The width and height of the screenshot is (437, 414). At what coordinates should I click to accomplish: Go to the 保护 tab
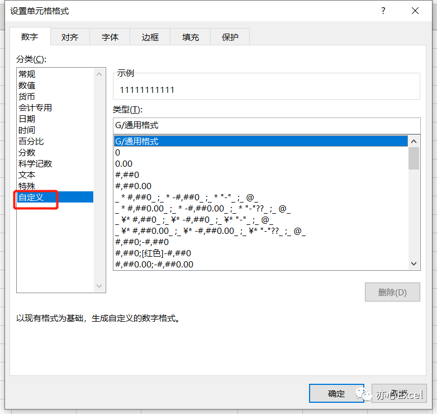click(x=230, y=37)
